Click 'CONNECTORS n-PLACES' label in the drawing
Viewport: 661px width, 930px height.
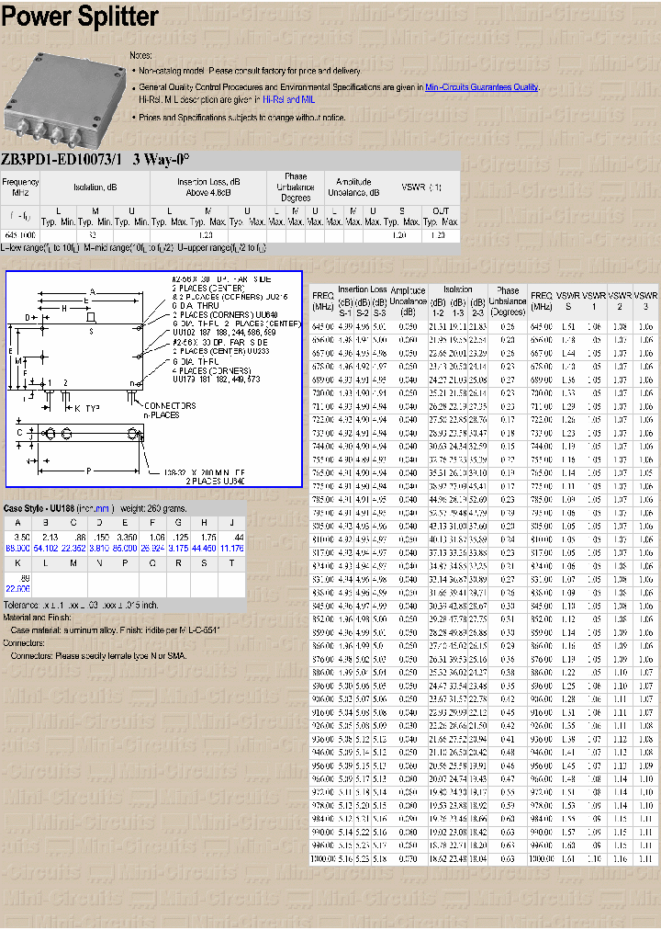tap(170, 411)
